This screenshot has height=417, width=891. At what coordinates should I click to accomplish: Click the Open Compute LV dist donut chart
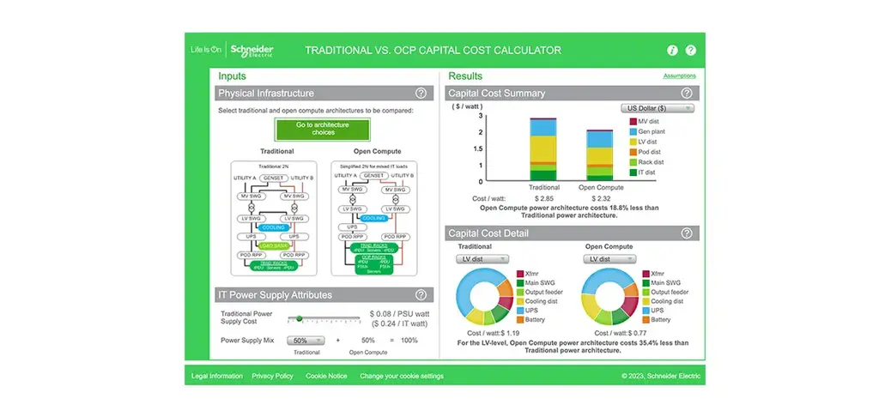610,297
